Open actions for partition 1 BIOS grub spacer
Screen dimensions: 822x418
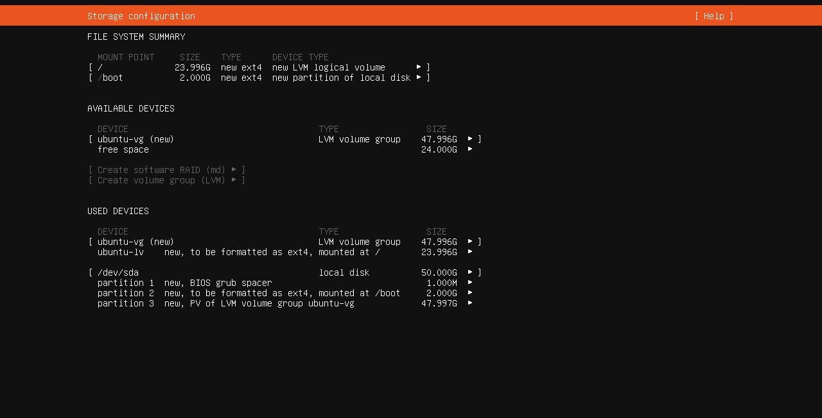pos(469,283)
